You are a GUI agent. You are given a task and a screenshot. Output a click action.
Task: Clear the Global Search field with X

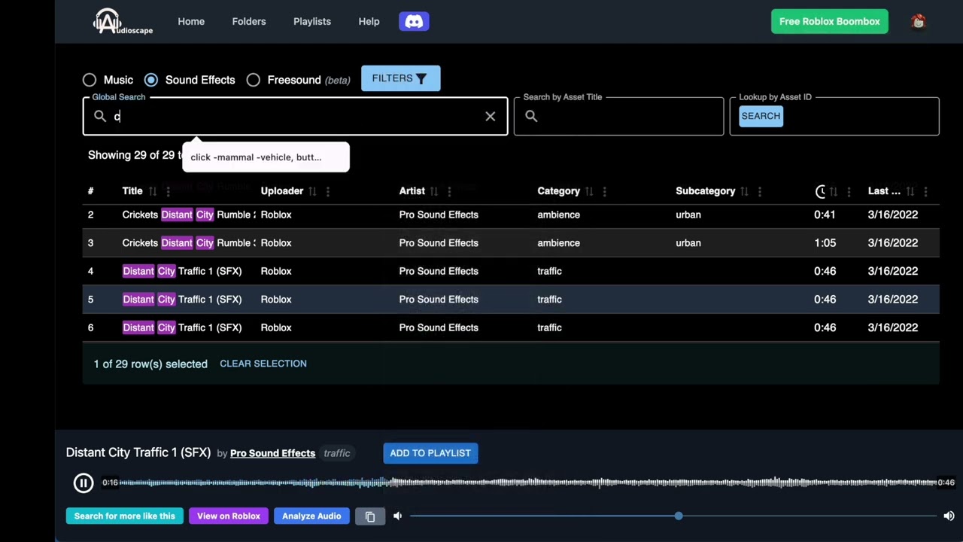click(491, 116)
